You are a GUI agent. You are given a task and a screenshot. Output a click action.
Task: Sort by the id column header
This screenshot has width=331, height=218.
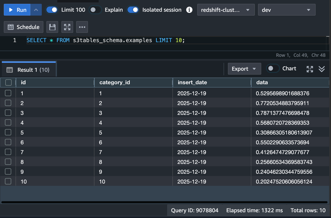55,82
